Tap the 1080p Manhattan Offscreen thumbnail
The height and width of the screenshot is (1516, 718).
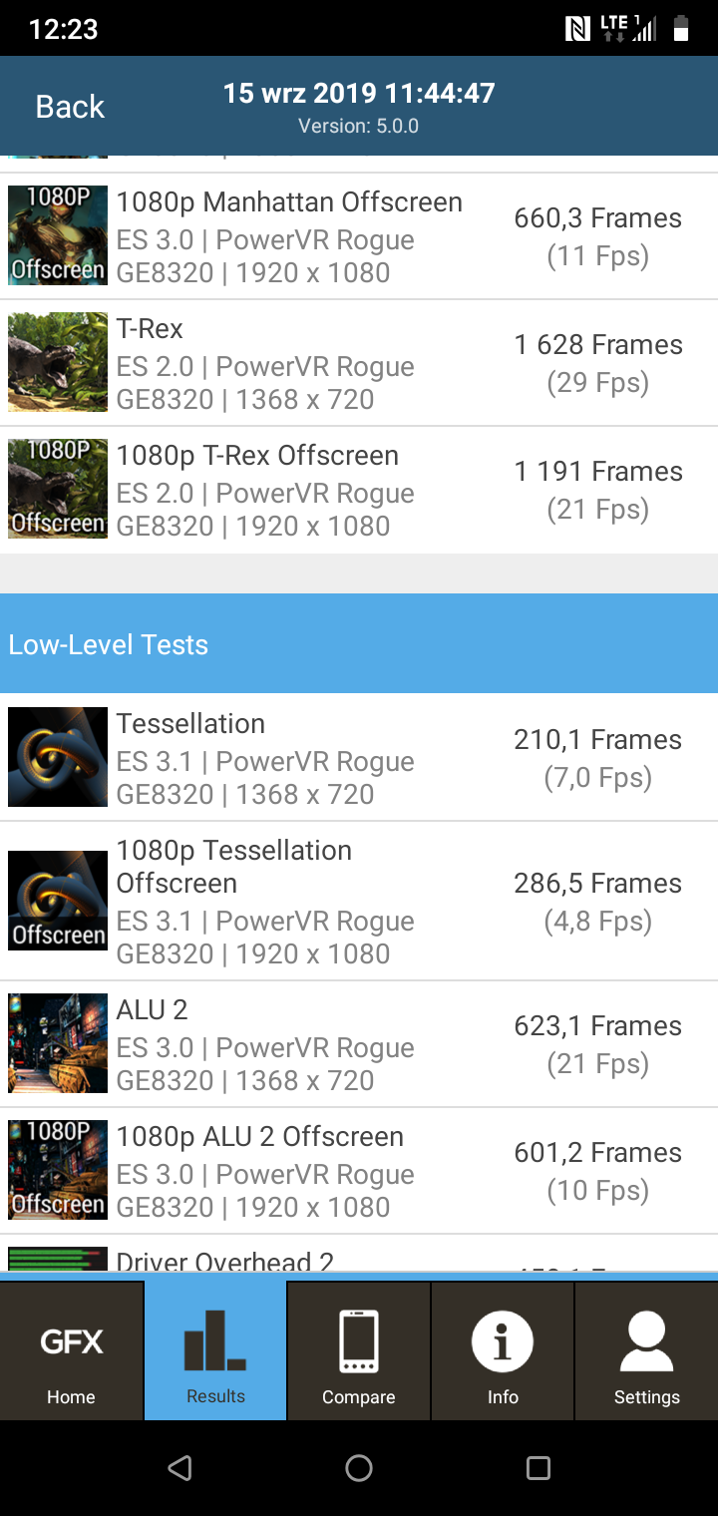58,236
